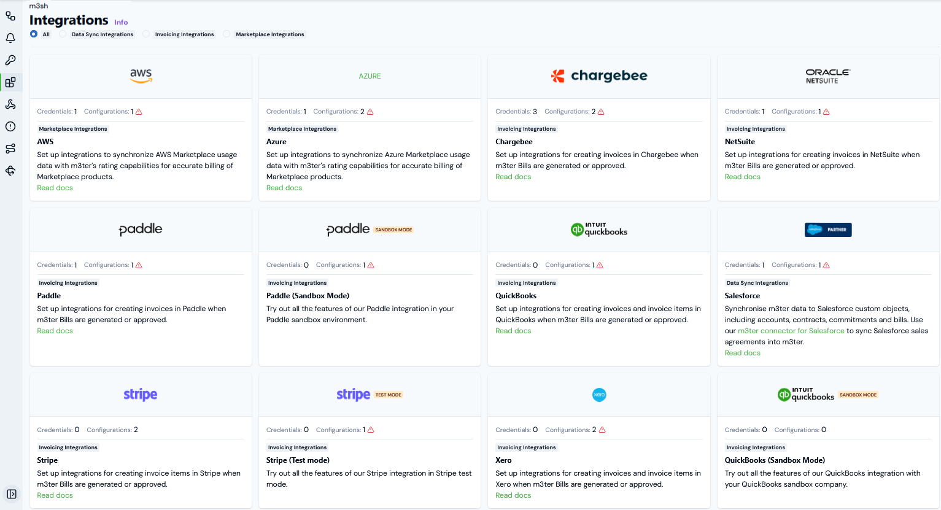Click the warning icon on the NetSuite card
This screenshot has height=510, width=941.
coord(826,112)
